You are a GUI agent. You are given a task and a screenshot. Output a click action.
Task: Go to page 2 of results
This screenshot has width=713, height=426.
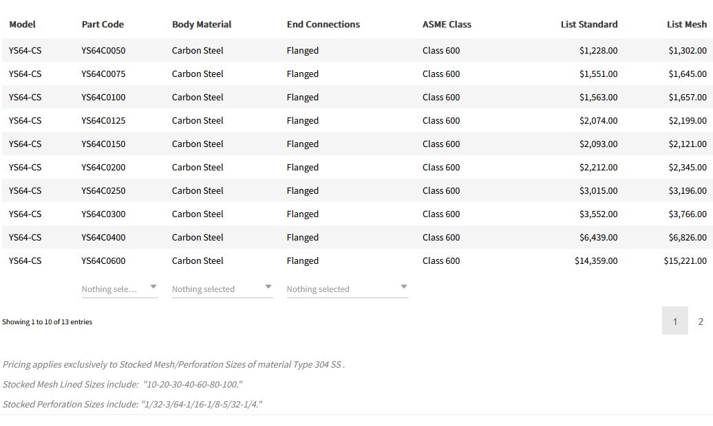point(701,322)
